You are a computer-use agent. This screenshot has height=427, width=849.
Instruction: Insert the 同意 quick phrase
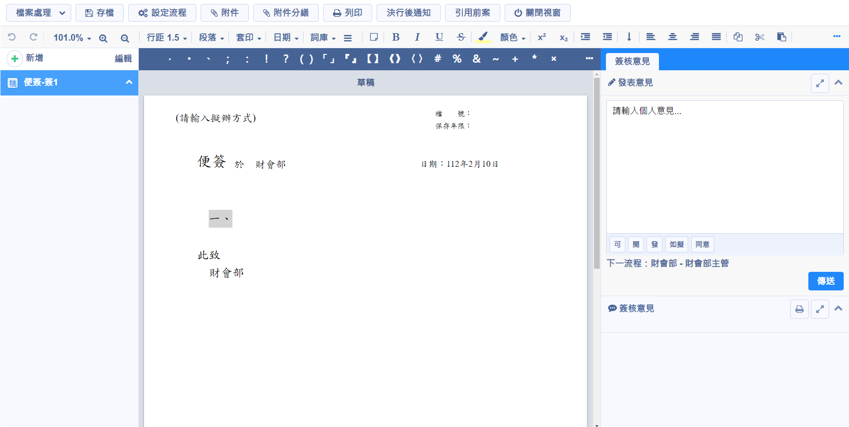[x=702, y=244]
